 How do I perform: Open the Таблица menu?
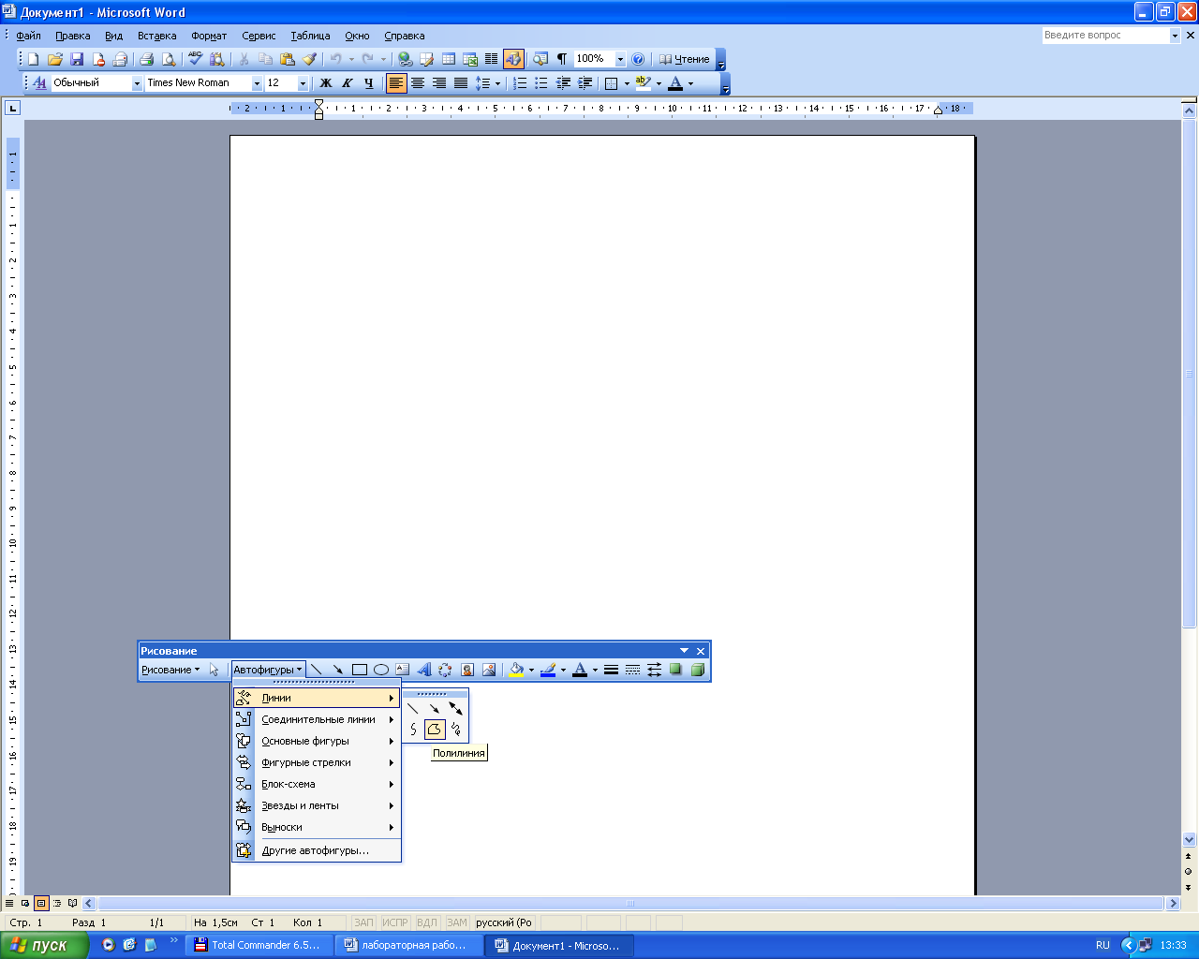[x=310, y=36]
